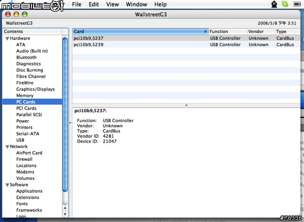Click the green status icon in menu bar

(x=285, y=4)
